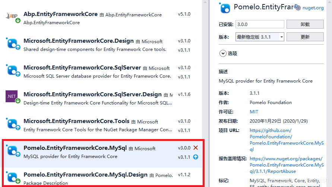This screenshot has height=187, width=332.
Task: Click the globe icon beside nuget.org
Action: [297, 7]
